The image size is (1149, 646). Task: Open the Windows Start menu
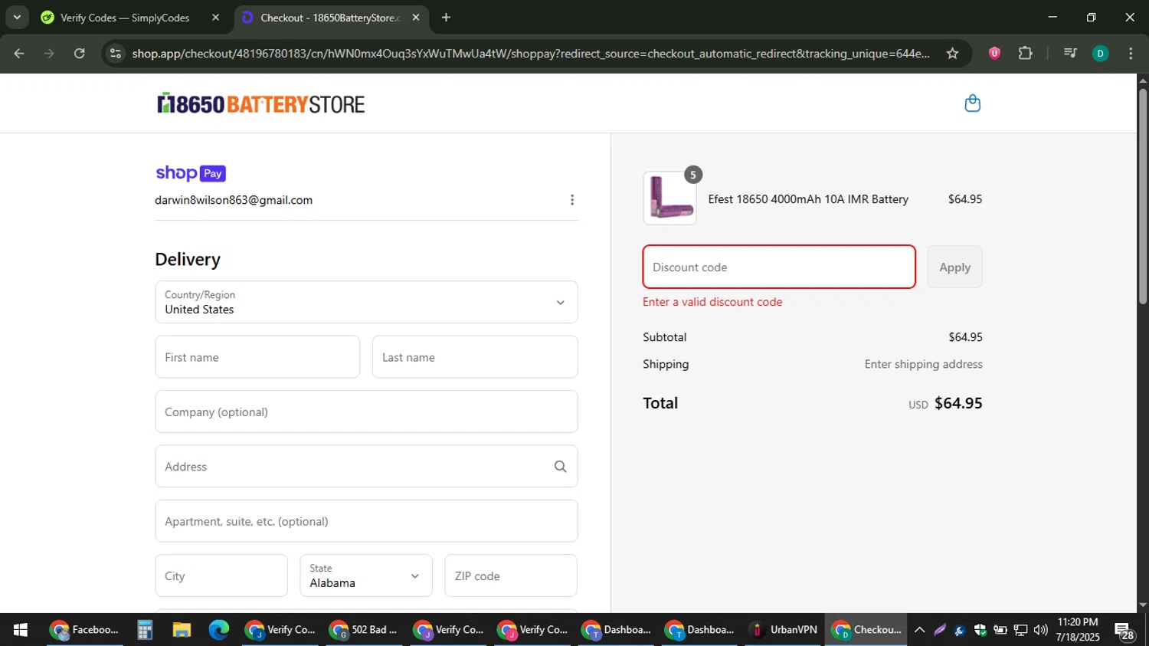click(x=21, y=630)
